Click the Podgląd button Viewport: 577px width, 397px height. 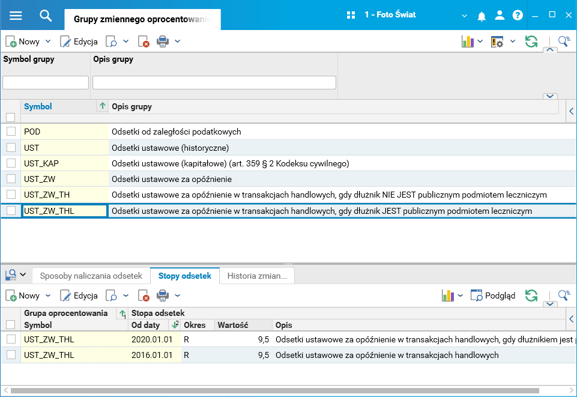493,295
